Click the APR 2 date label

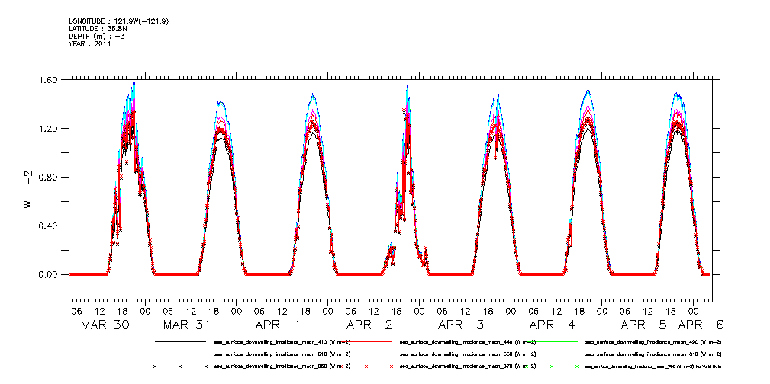[x=370, y=325]
